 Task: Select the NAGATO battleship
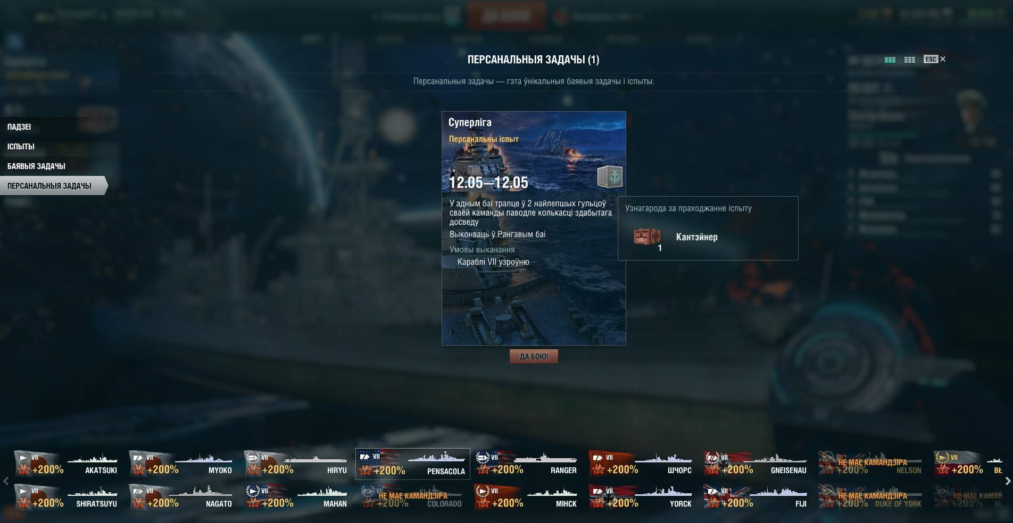point(182,497)
